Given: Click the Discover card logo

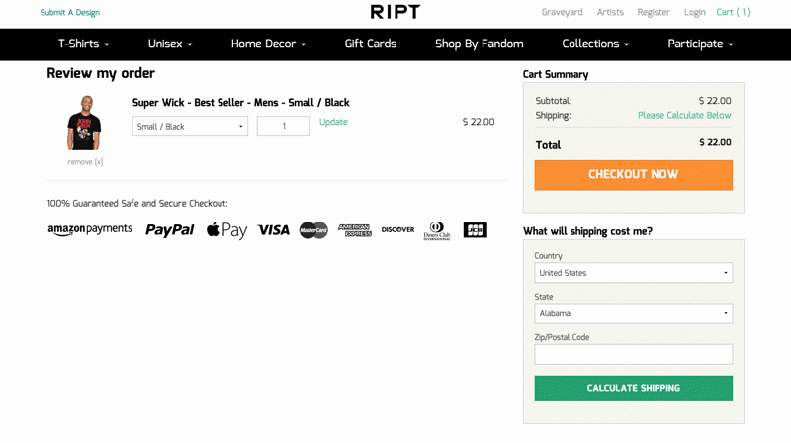Looking at the screenshot, I should coord(397,229).
